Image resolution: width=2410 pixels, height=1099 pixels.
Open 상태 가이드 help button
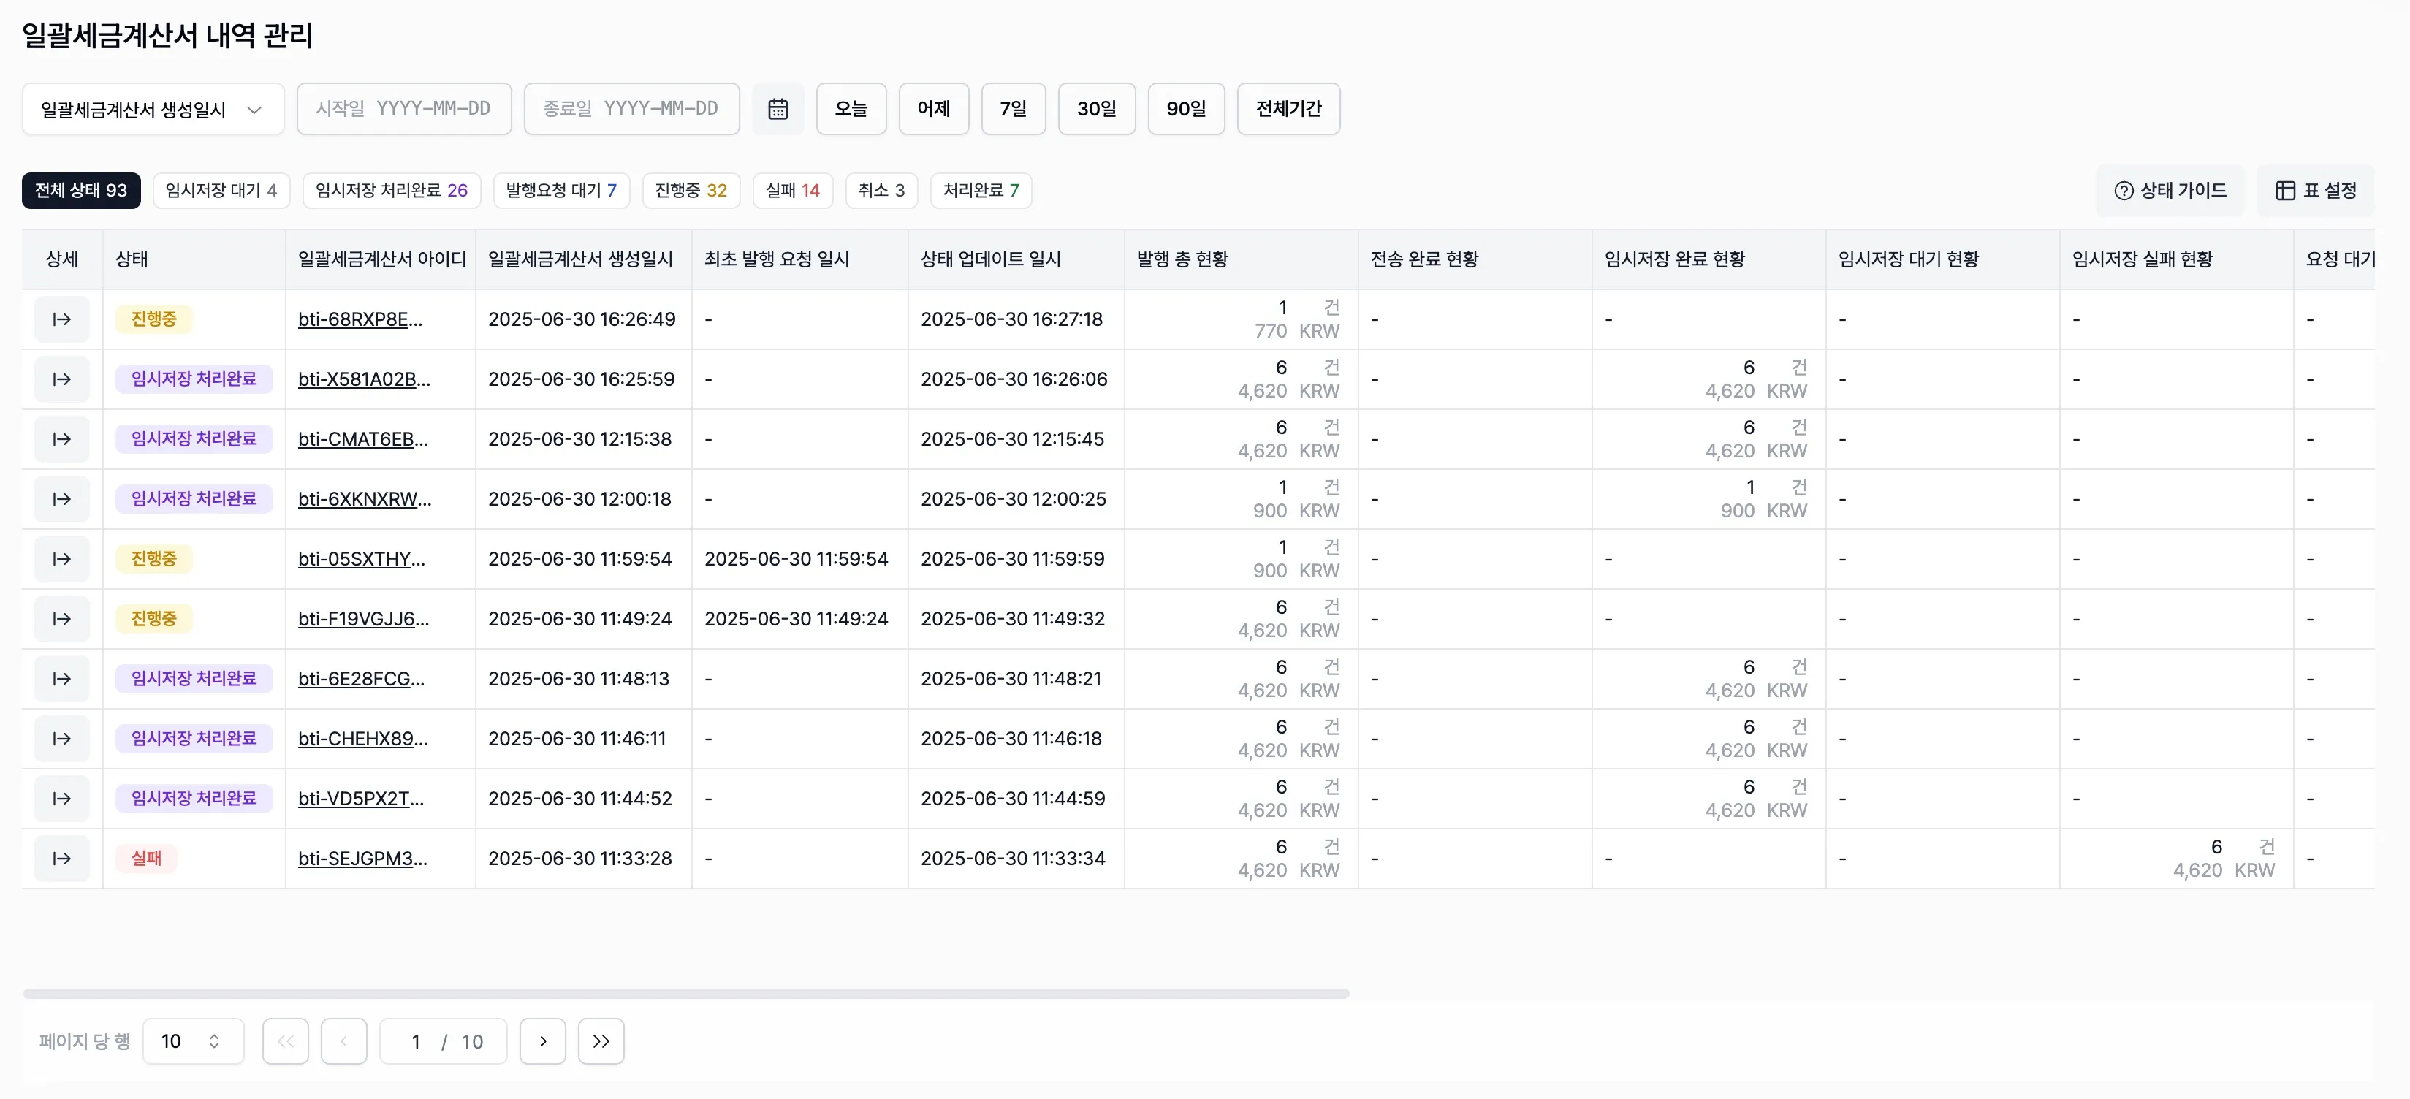pyautogui.click(x=2170, y=191)
